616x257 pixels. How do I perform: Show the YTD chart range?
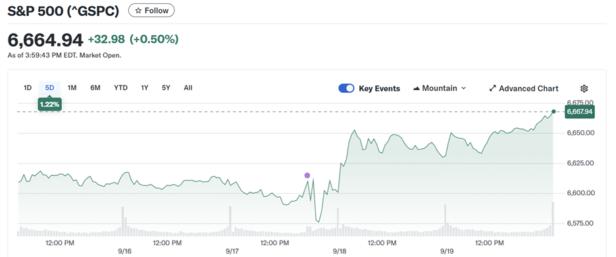click(120, 88)
